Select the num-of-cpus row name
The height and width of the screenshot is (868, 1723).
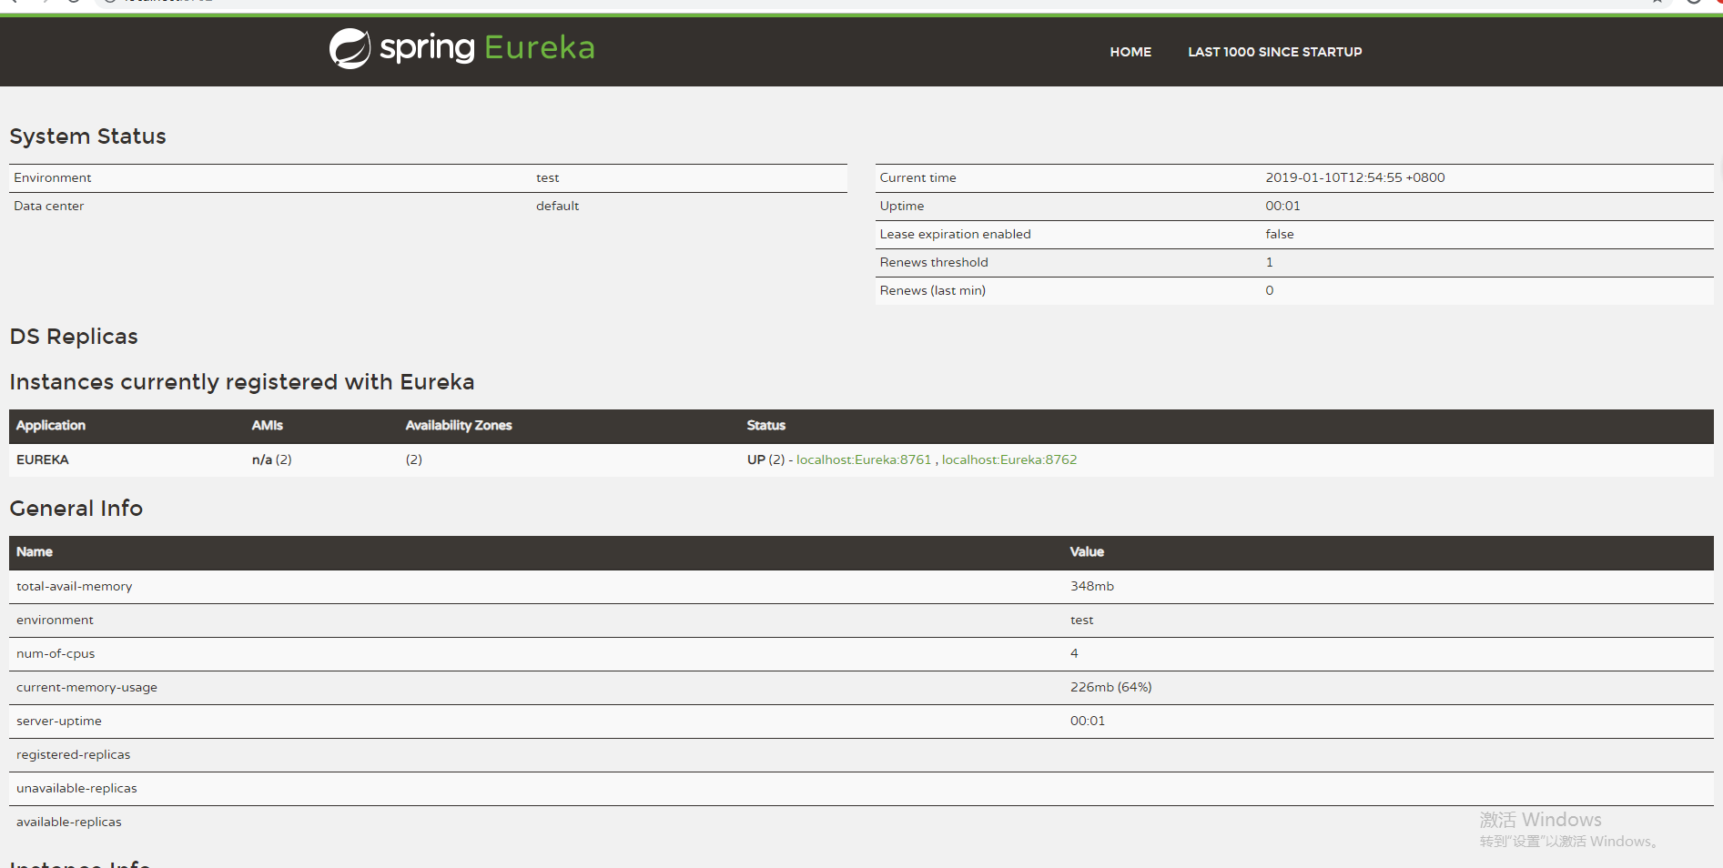(x=56, y=653)
